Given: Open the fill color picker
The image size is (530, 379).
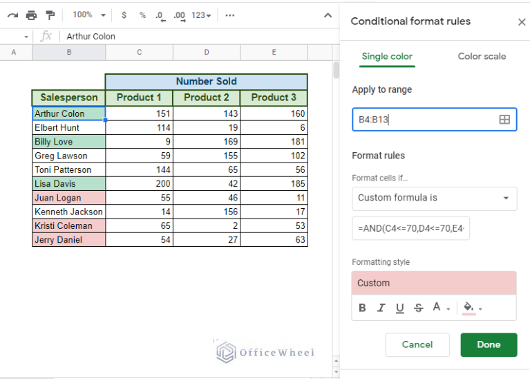Looking at the screenshot, I should 472,308.
